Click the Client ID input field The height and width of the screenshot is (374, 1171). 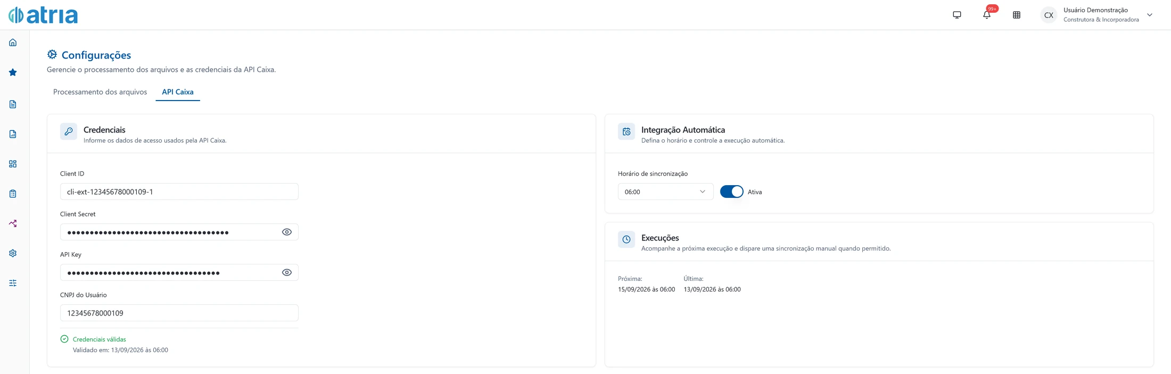click(179, 192)
